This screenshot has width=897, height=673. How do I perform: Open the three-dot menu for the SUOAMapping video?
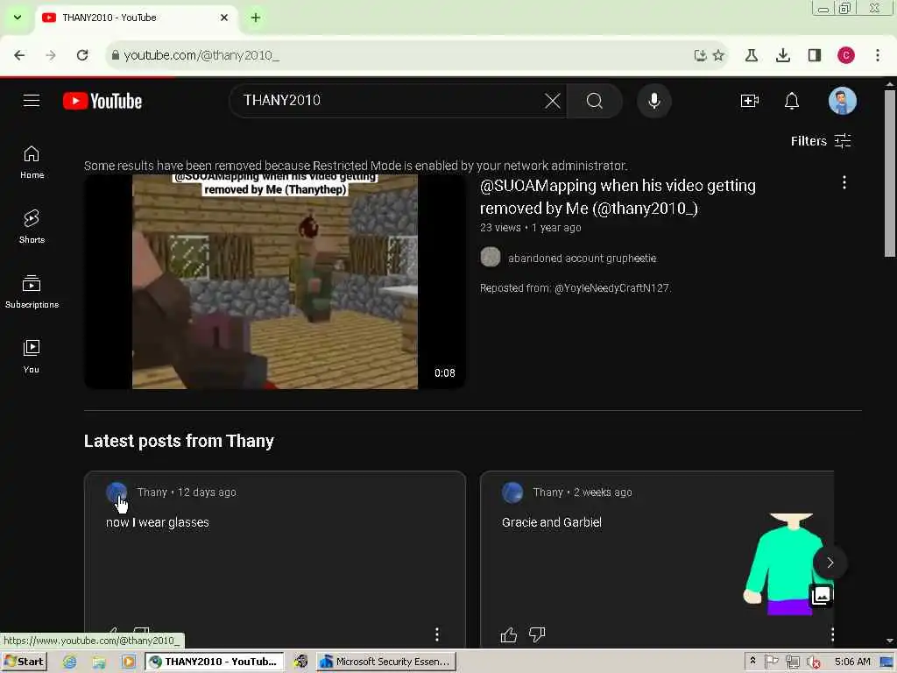pos(844,182)
